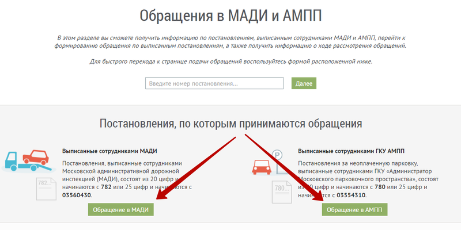Screen dimensions: 461x230
Task: Click the Выписанные сотрудниками МАДИ title
Action: 109,151
